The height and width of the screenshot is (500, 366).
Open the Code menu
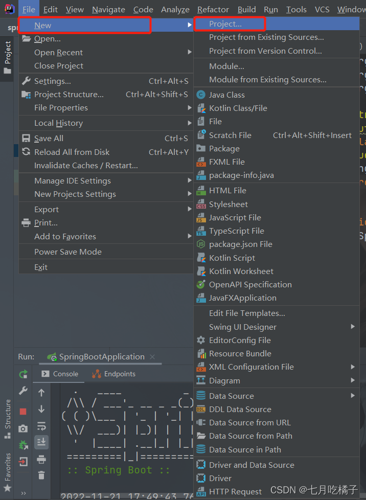(x=143, y=10)
